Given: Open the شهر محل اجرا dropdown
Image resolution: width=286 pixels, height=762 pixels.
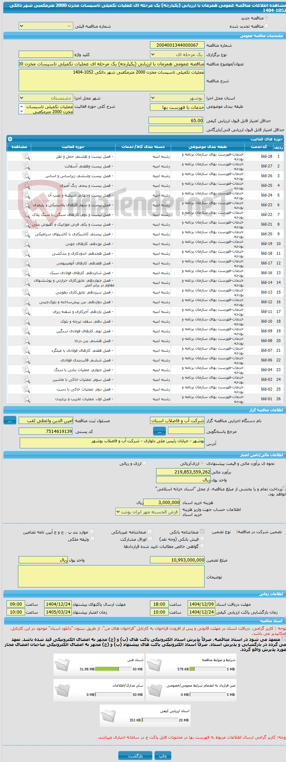Looking at the screenshot, I should click(x=46, y=98).
